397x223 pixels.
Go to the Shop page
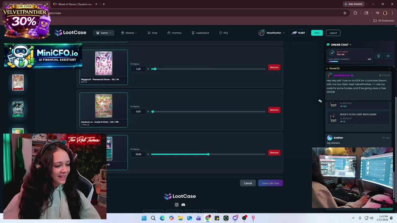coord(152,33)
